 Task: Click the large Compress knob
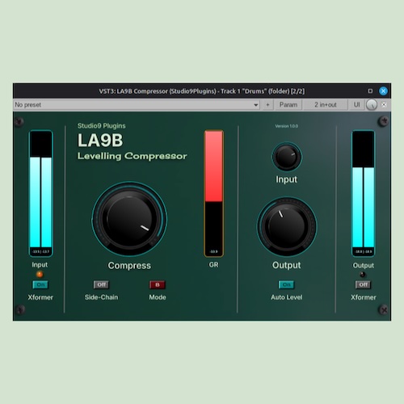coord(129,219)
